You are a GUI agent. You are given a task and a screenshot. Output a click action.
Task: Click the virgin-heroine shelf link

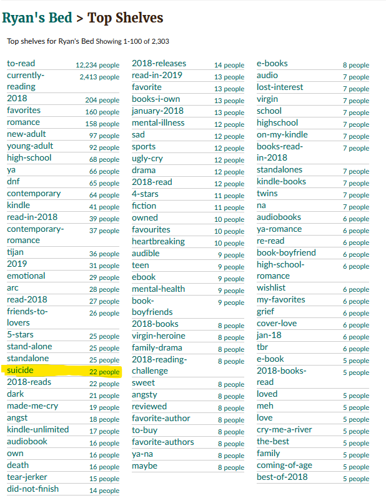tap(159, 336)
